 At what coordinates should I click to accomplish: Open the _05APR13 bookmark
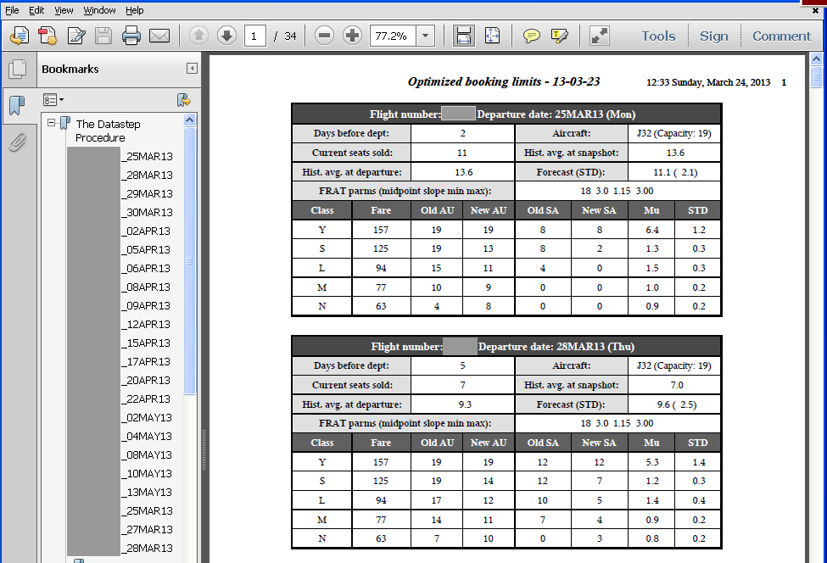tap(146, 250)
